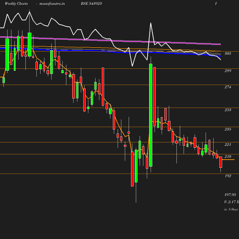Click the tallest green candlestick
Screen dimensions: 239x239
[151, 115]
